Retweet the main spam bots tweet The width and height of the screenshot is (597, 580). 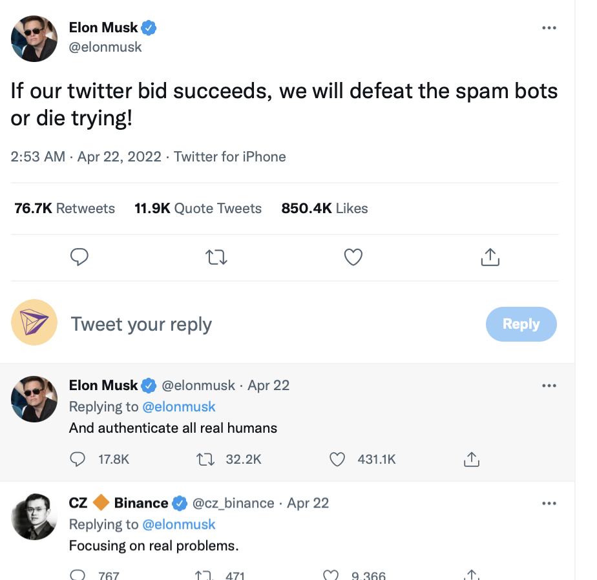coord(216,258)
